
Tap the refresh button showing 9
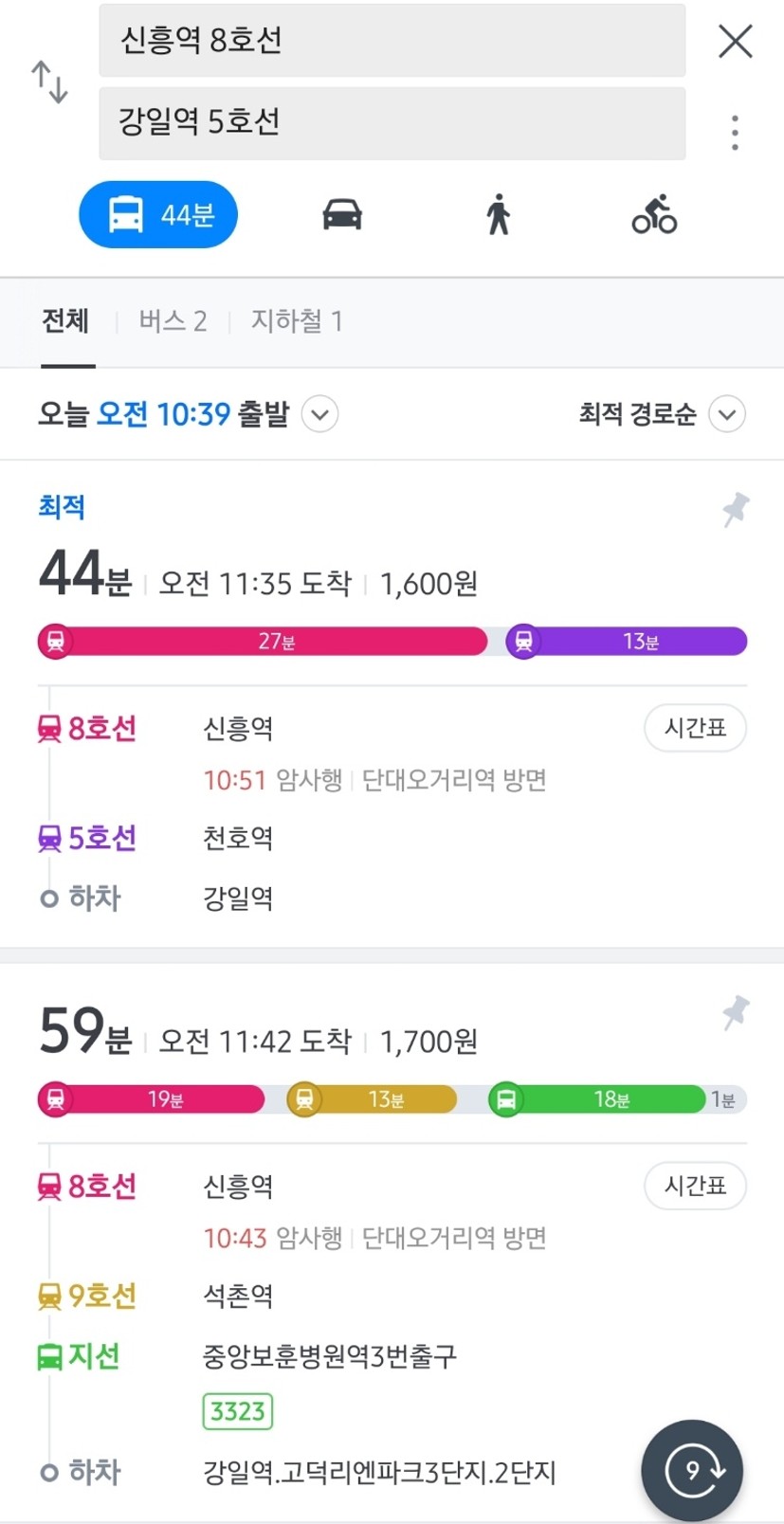click(x=692, y=1470)
